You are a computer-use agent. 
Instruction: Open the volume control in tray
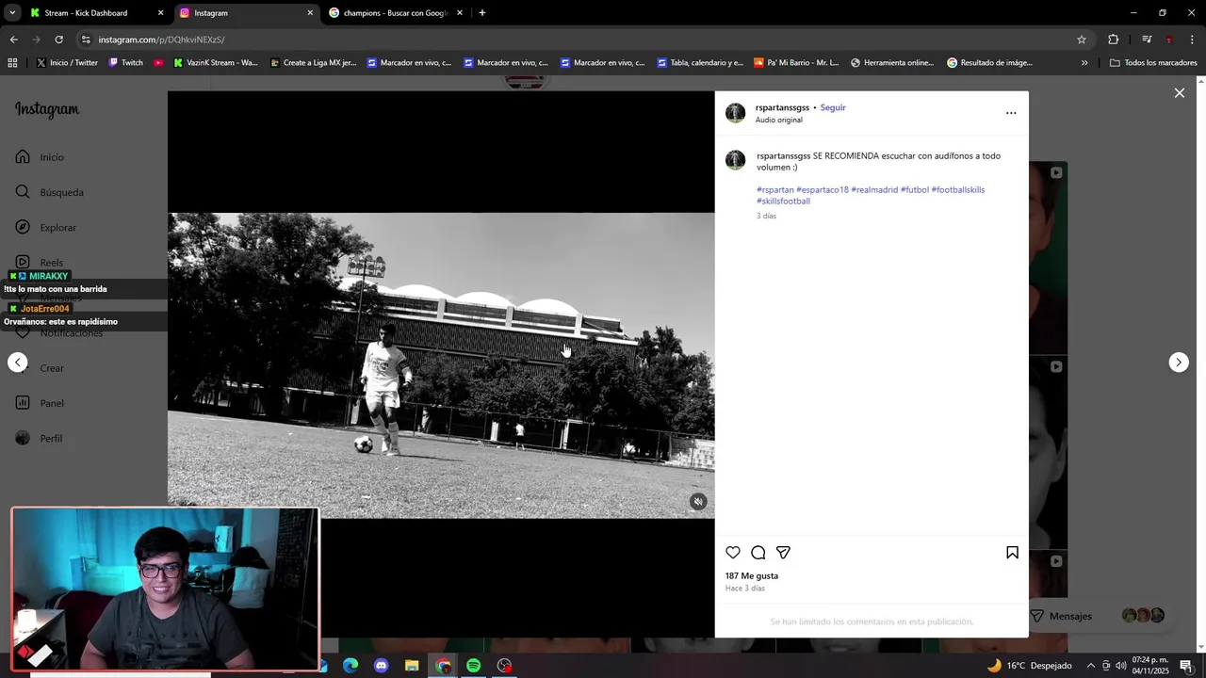[1120, 666]
